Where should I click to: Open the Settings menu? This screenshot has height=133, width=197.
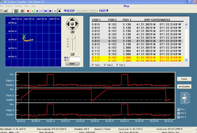tap(18, 6)
